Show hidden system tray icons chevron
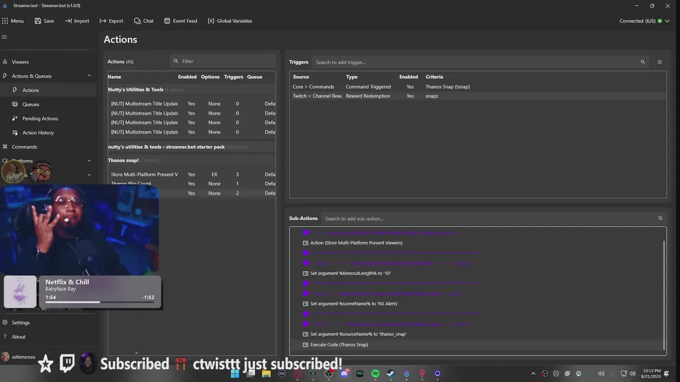680x382 pixels. point(533,374)
